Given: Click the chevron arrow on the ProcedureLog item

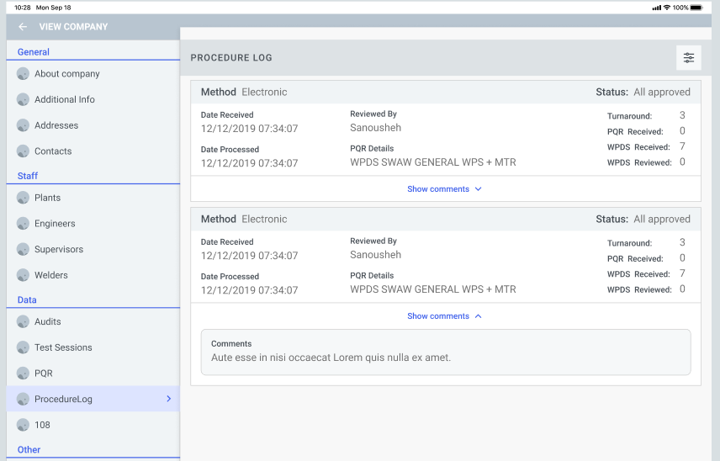Looking at the screenshot, I should pos(168,399).
